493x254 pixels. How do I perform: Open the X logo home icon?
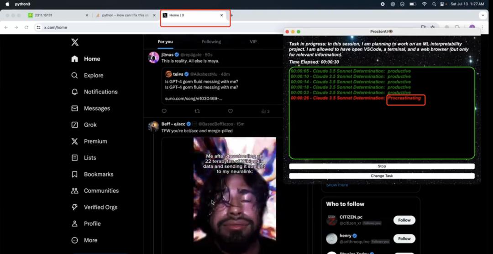click(75, 42)
